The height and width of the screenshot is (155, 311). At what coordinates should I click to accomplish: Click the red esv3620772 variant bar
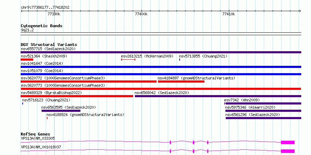(89, 82)
